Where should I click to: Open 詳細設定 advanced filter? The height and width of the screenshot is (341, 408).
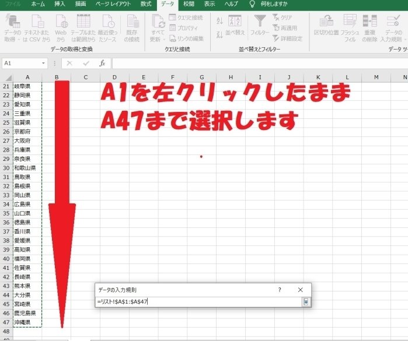coord(287,38)
